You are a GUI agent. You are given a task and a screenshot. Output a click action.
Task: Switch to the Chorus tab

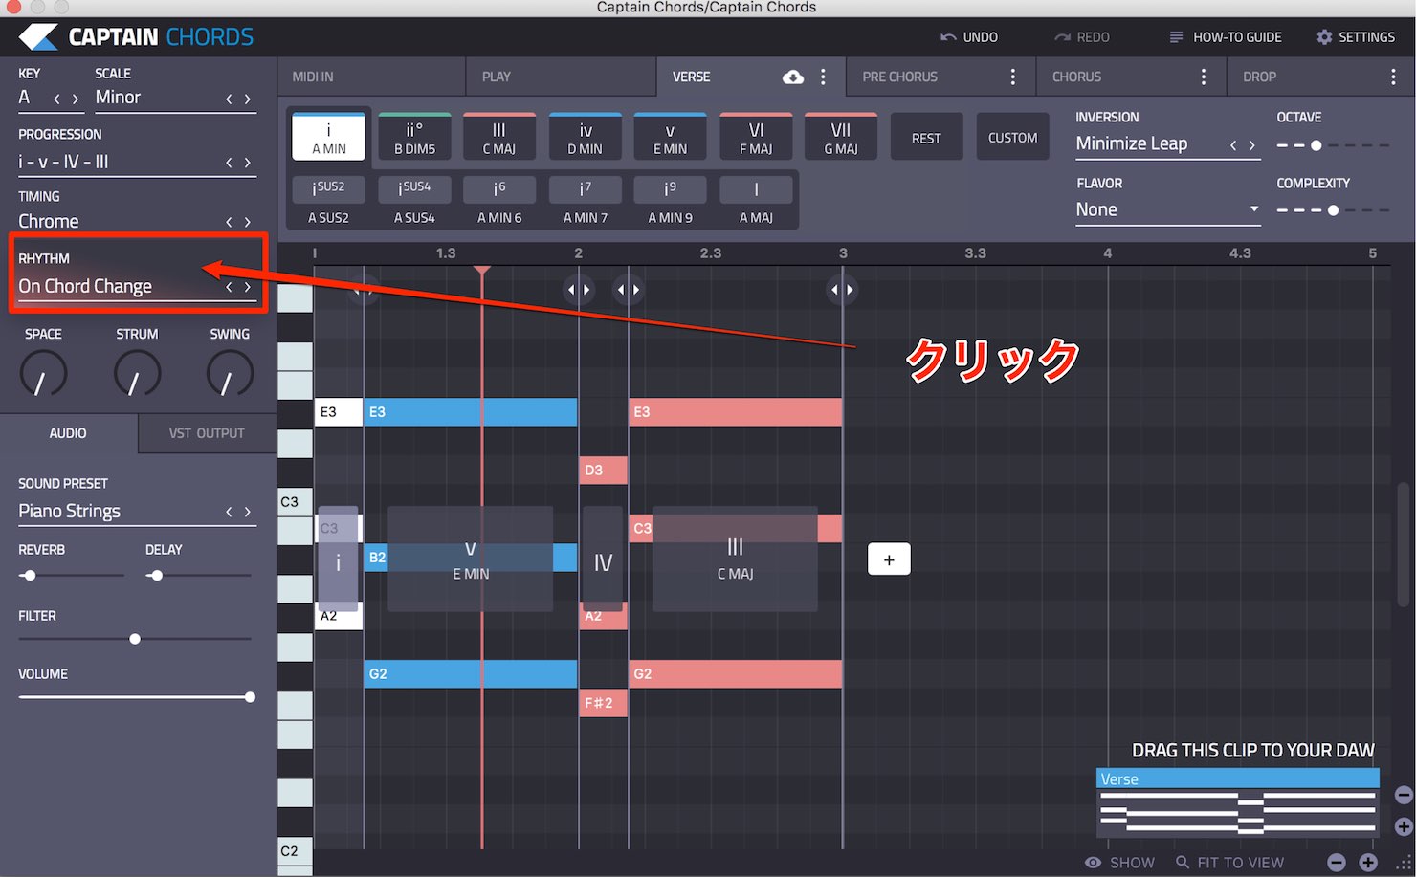coord(1077,77)
